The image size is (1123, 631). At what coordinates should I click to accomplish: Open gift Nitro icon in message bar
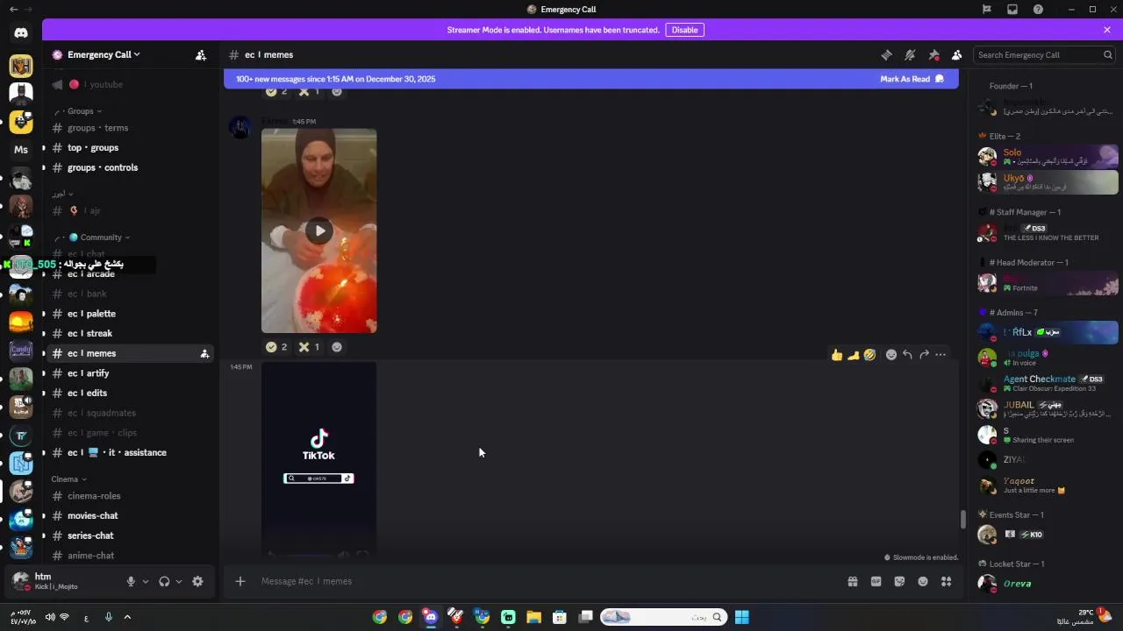(852, 581)
